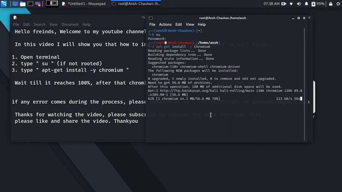Click '0 upgraded, 1 newly installed' line
Screen dimensions: 342x192
212,78
